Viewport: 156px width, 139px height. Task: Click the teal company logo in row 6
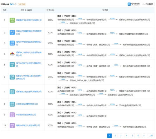coord(12,77)
